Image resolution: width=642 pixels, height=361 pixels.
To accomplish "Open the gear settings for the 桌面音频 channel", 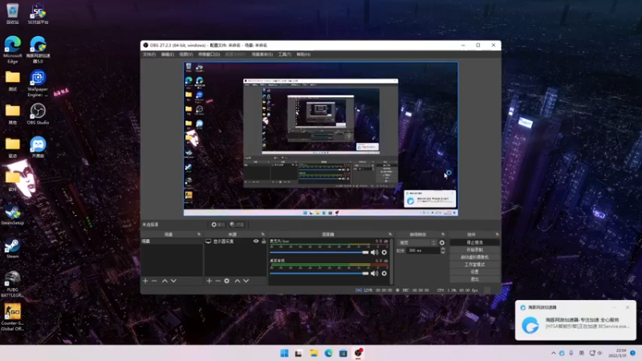I will (384, 274).
